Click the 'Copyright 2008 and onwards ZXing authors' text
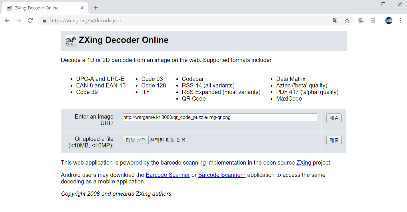Image resolution: width=407 pixels, height=212 pixels. point(116,194)
